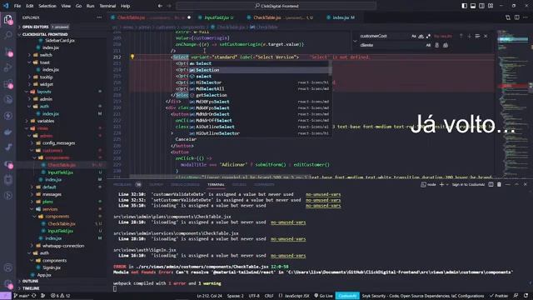
Task: Toggle the secondary sidebar layout button
Action: click(x=481, y=6)
